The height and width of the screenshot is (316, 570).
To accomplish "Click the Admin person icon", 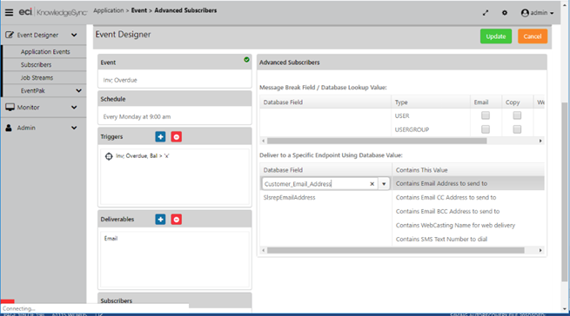I will (9, 128).
